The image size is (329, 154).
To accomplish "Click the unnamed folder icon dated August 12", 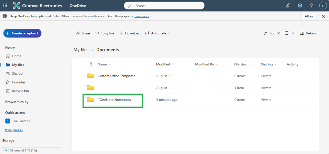I will tap(90, 88).
